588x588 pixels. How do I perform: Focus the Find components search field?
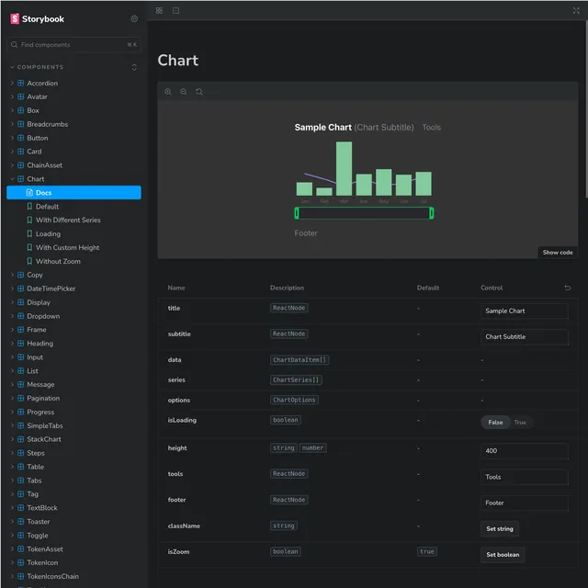coord(73,45)
